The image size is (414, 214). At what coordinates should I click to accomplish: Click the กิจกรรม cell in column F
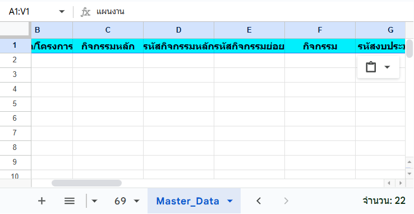(320, 46)
